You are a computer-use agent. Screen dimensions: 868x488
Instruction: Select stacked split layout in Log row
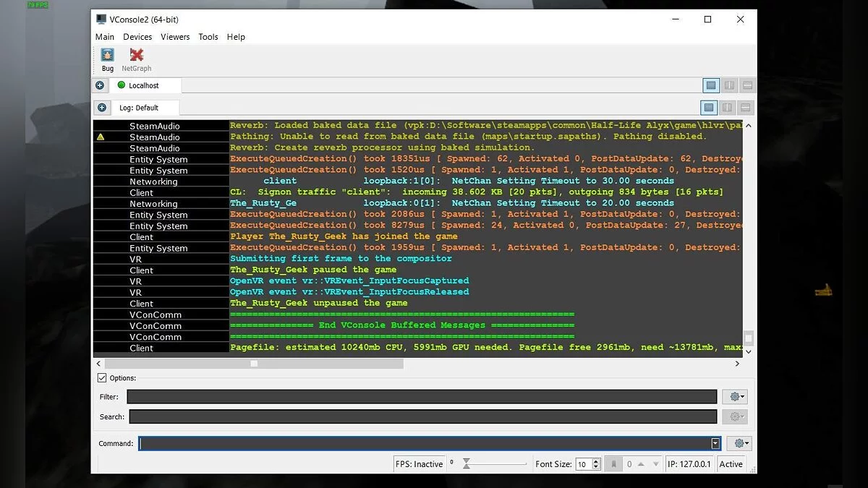pyautogui.click(x=746, y=108)
